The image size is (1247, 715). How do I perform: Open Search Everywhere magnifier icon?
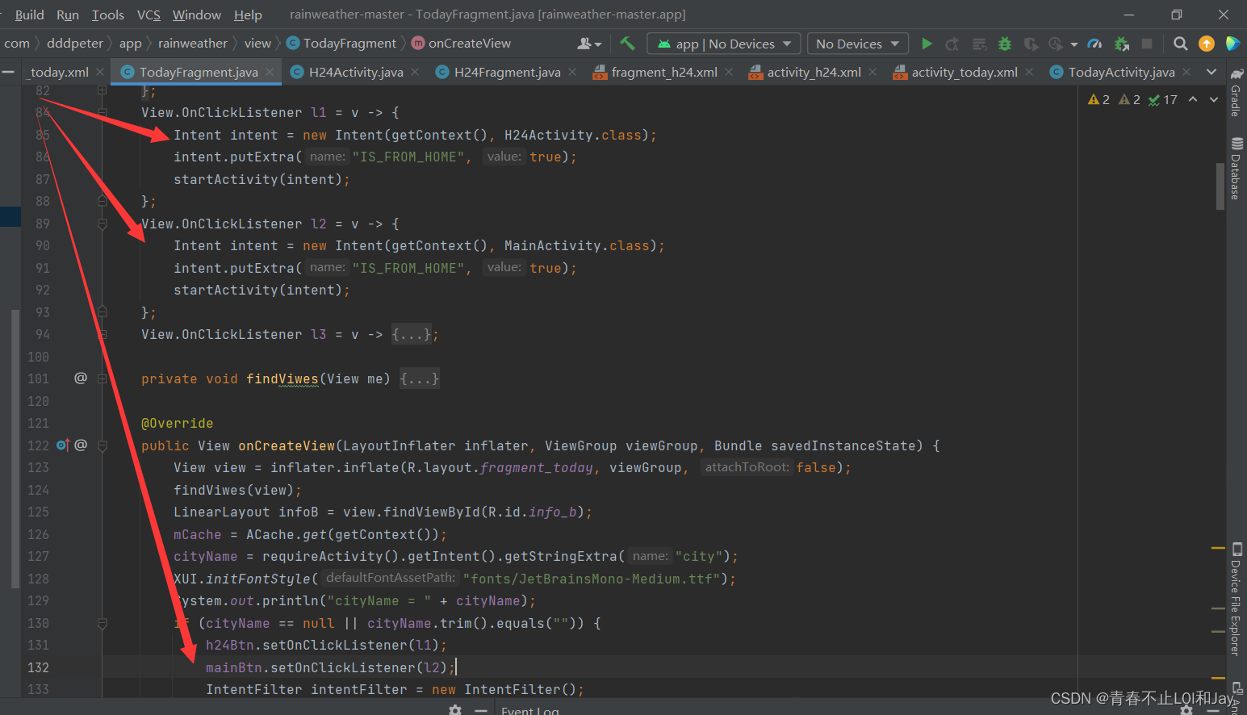point(1180,44)
